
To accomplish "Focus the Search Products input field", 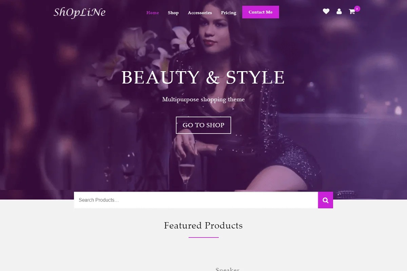I will point(196,200).
